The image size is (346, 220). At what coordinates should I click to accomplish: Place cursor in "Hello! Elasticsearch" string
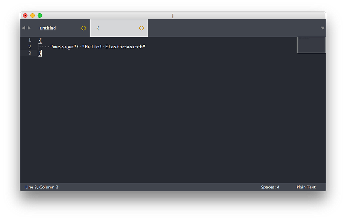(x=114, y=47)
